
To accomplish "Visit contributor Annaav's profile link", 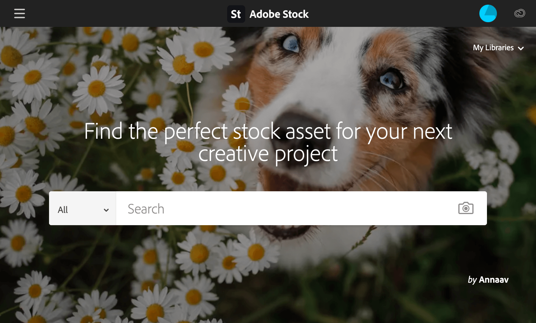I will [x=494, y=279].
